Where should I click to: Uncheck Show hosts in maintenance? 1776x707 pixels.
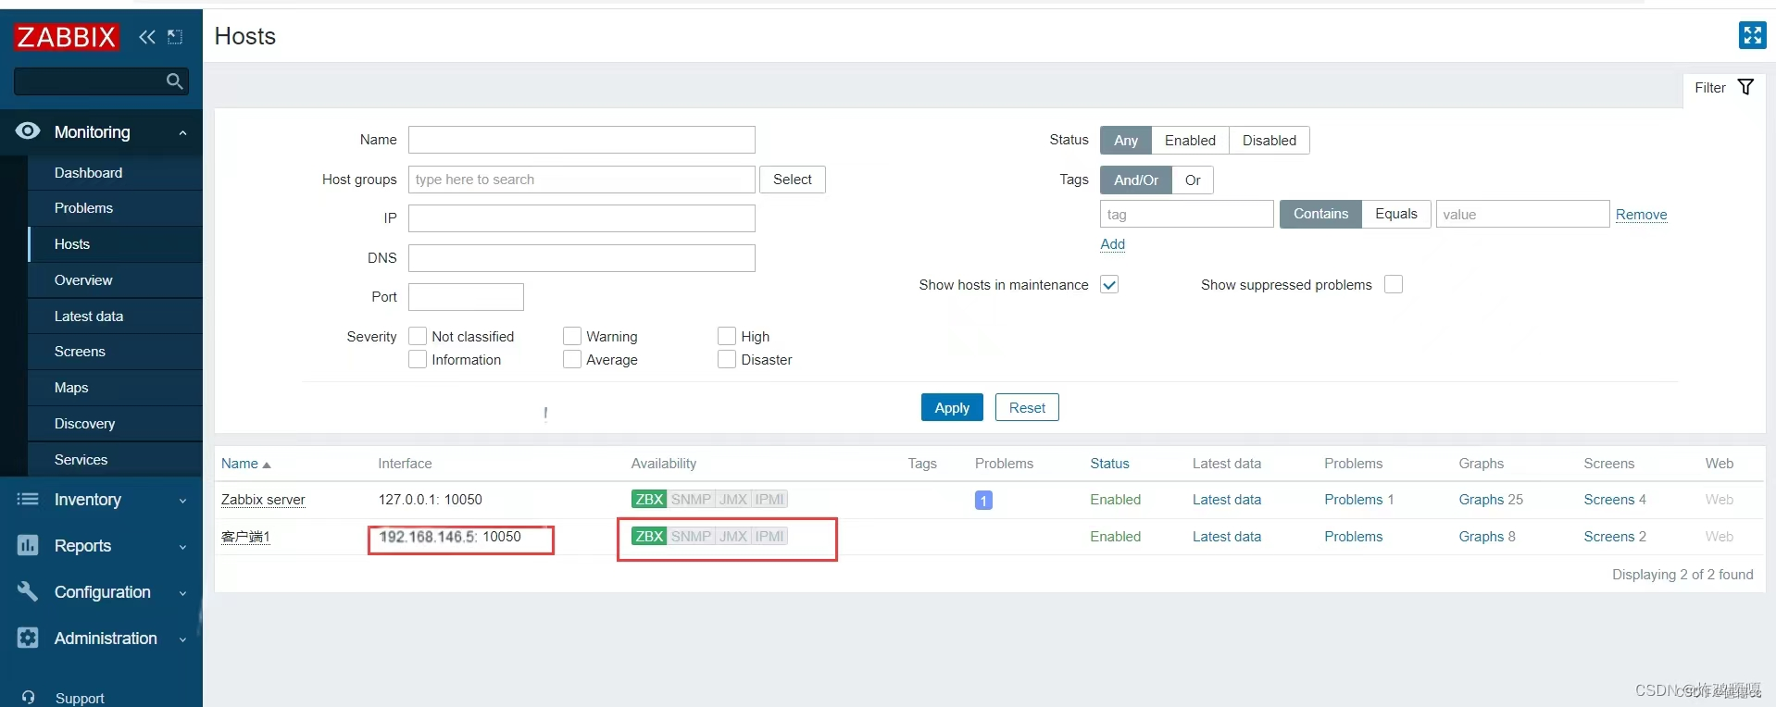1109,284
